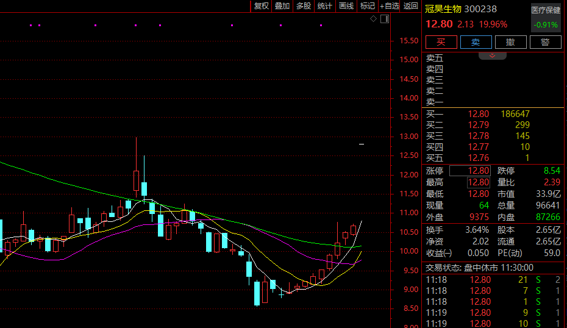The width and height of the screenshot is (567, 328).
Task: Click the 涨停 limit-up price 12.80
Action: [478, 171]
